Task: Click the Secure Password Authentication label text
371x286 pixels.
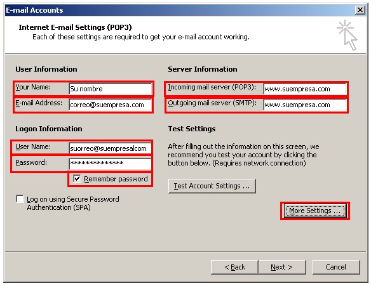Action: pyautogui.click(x=73, y=204)
